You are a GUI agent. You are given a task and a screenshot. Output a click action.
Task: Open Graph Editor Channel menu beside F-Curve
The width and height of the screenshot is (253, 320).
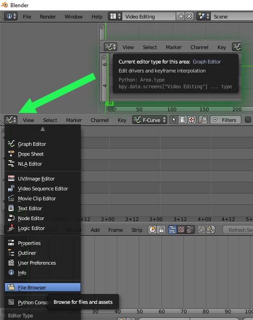point(100,120)
